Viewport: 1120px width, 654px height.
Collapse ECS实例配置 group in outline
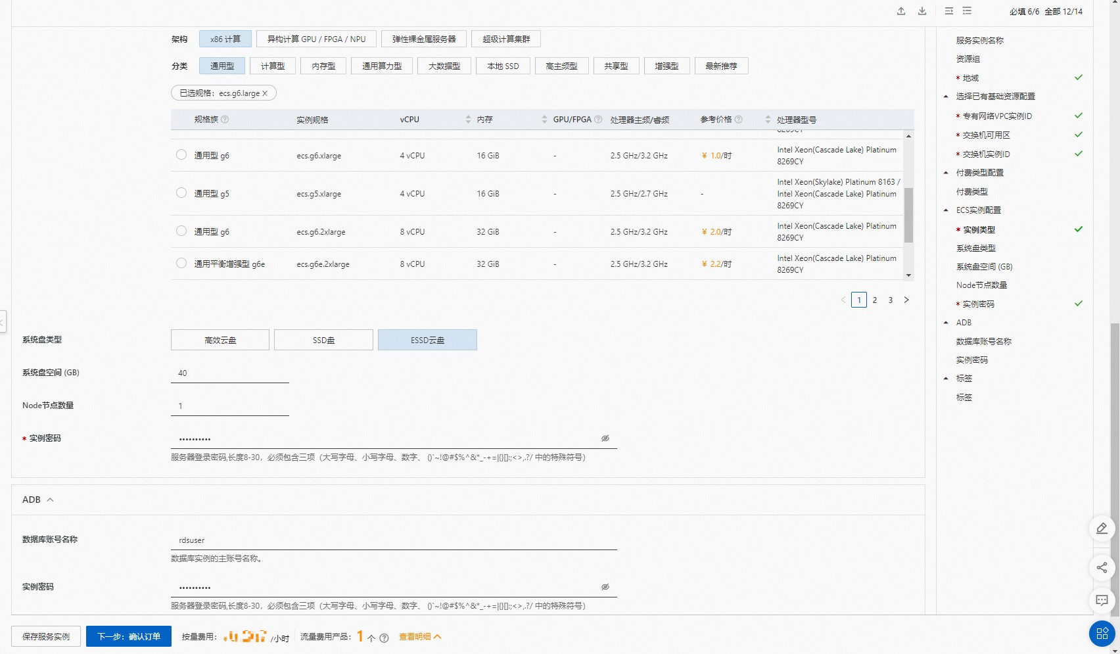tap(946, 210)
